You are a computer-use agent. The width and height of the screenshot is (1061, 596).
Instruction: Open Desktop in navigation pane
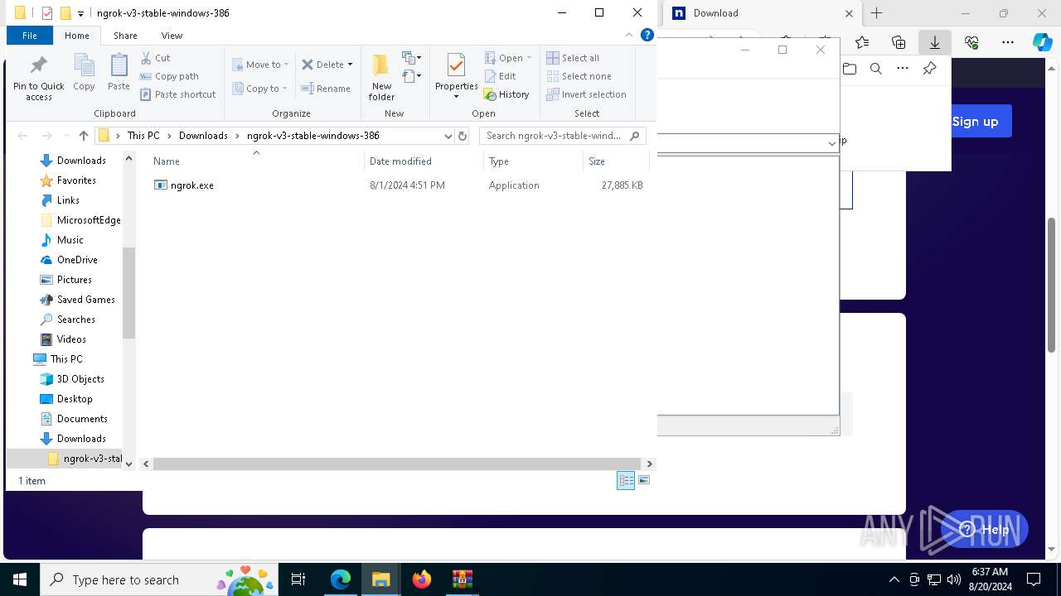pos(75,399)
